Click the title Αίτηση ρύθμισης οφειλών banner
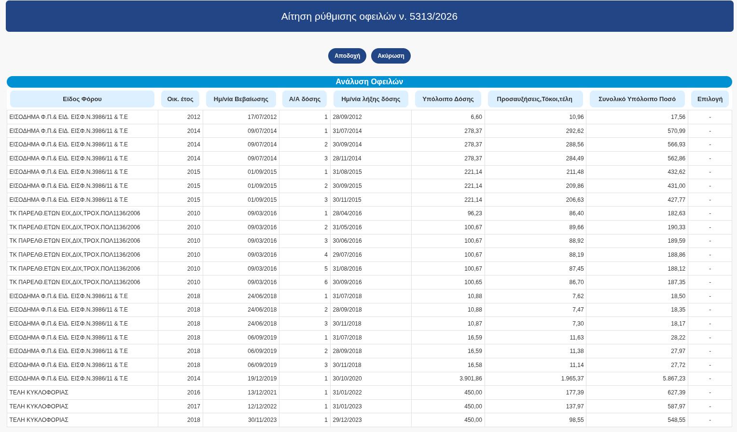Image resolution: width=737 pixels, height=432 pixels. pyautogui.click(x=369, y=16)
